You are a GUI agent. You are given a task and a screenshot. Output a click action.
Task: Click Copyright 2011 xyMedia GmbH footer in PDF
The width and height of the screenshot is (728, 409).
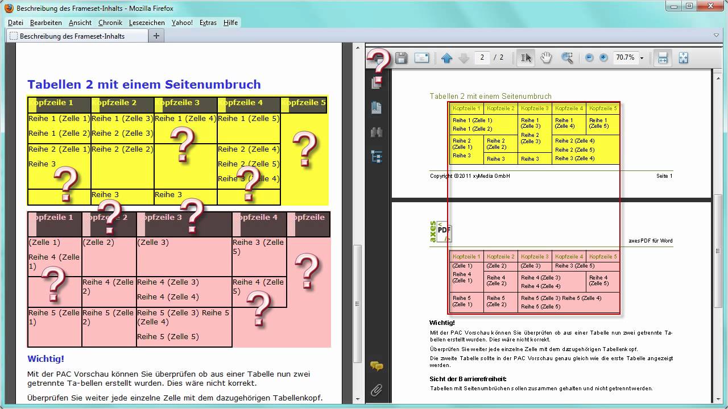[470, 176]
